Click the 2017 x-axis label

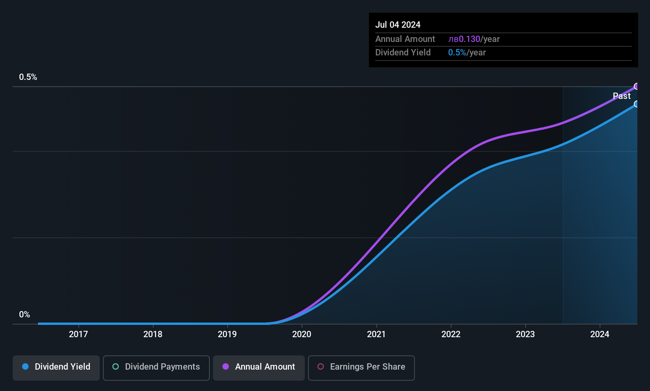click(78, 334)
